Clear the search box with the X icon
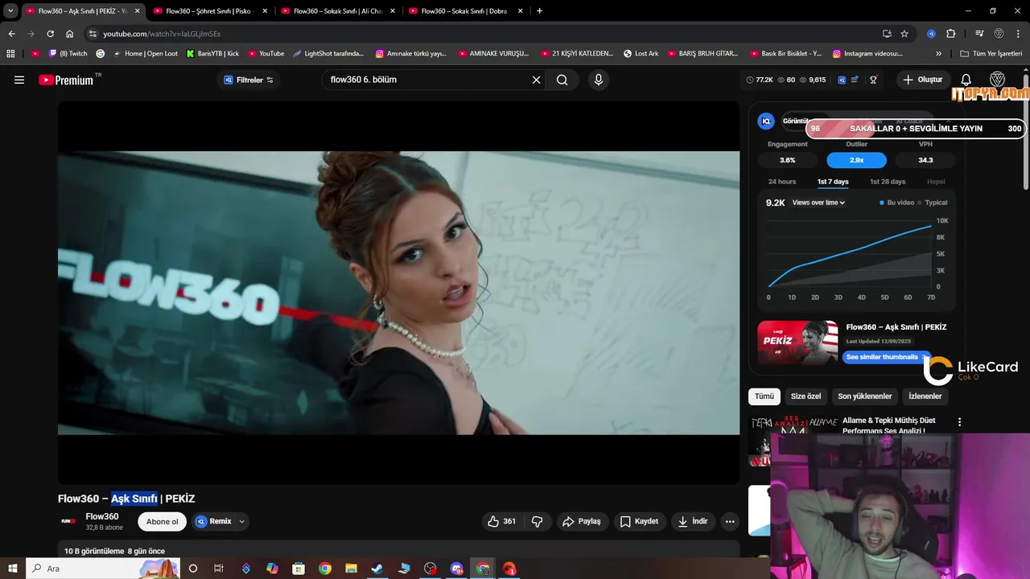1030x579 pixels. click(x=536, y=80)
